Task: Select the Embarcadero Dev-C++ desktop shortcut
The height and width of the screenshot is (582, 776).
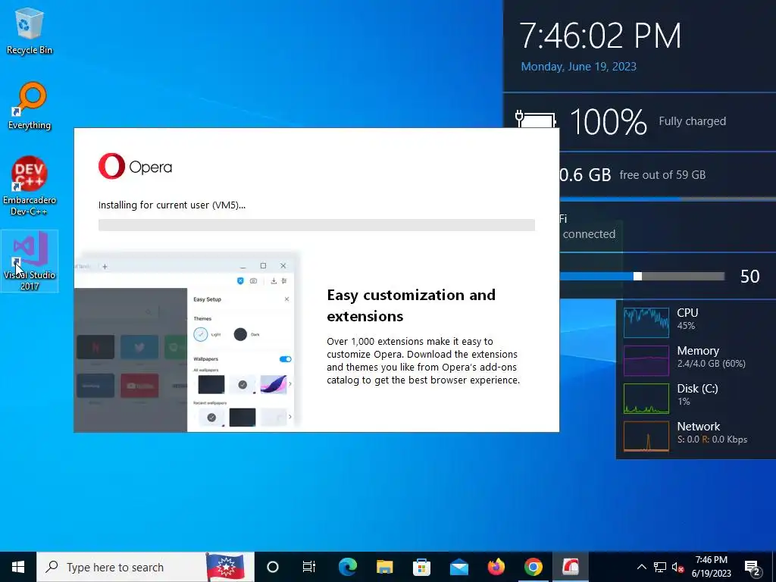Action: 30,186
